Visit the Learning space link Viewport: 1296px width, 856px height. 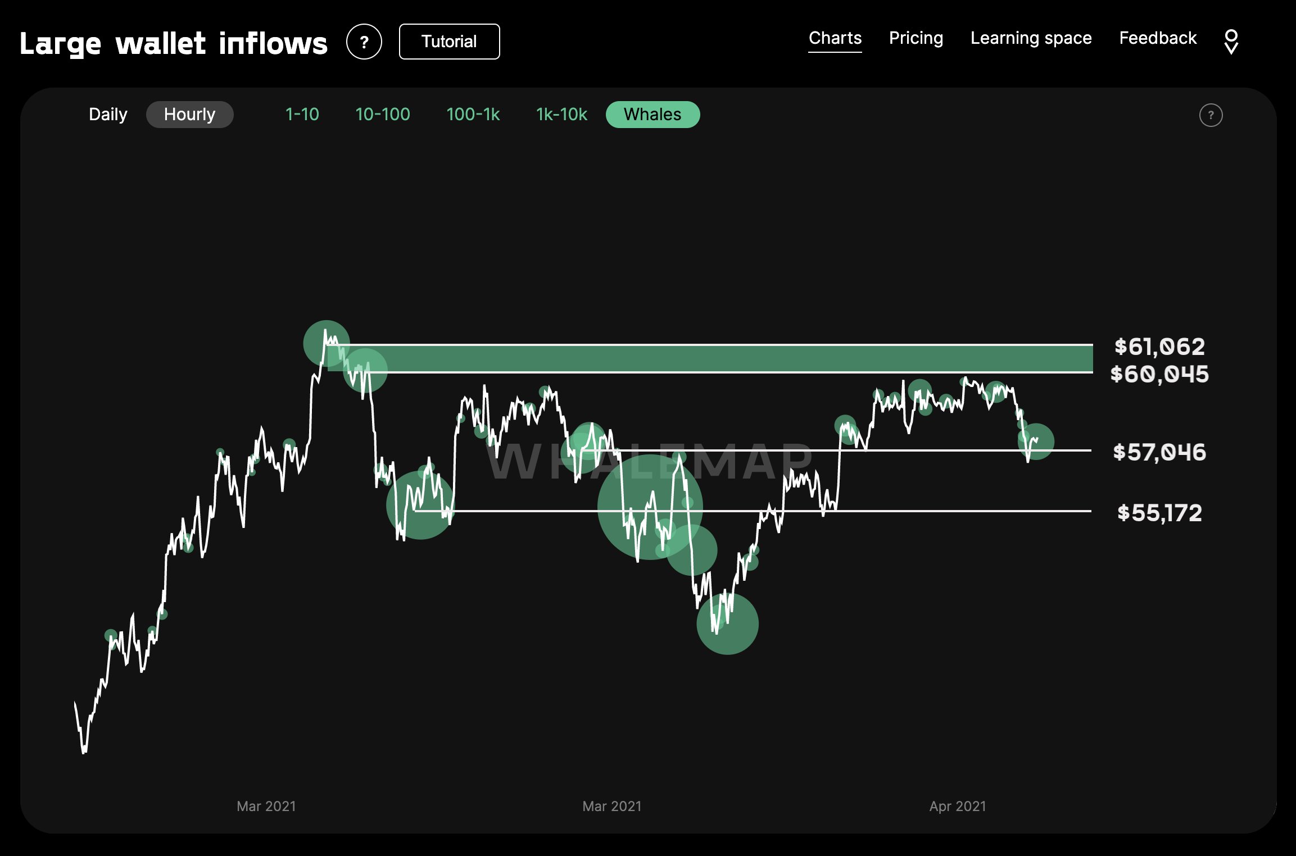coord(1031,38)
